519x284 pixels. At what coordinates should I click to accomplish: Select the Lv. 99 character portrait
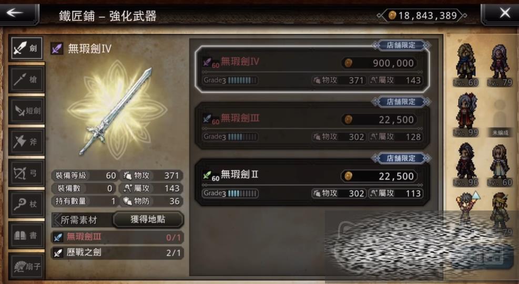click(x=466, y=114)
